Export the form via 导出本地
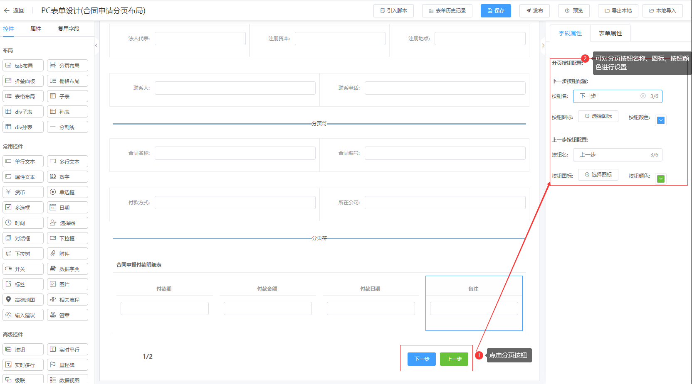 point(618,11)
